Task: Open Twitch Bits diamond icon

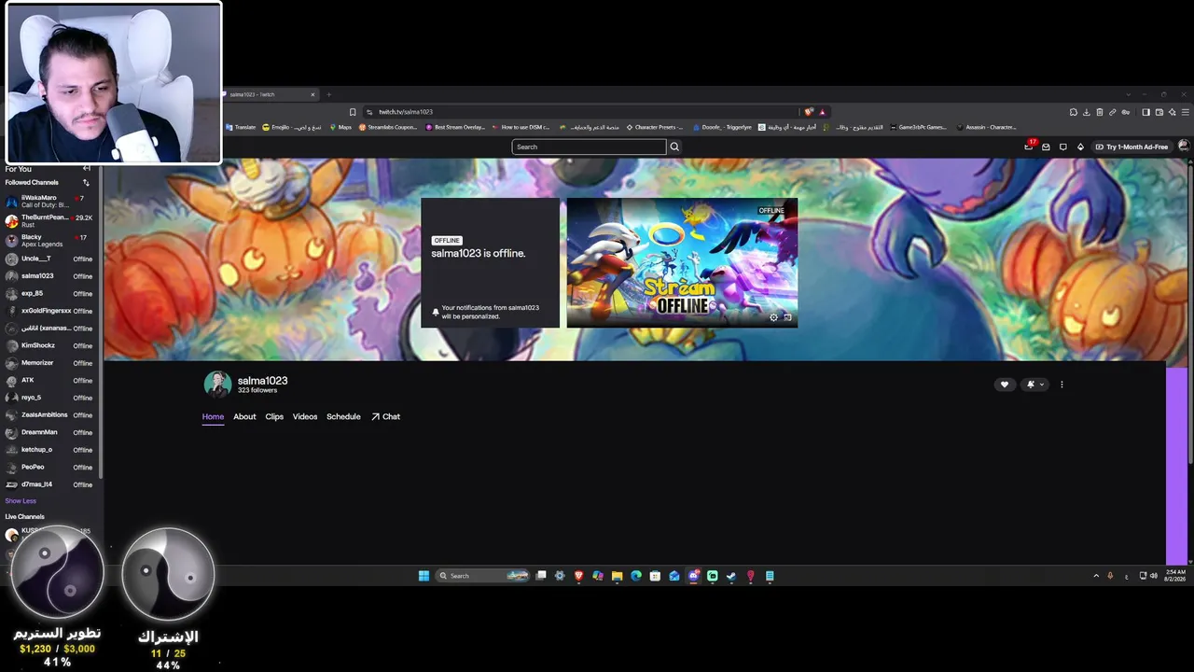Action: click(x=1080, y=147)
